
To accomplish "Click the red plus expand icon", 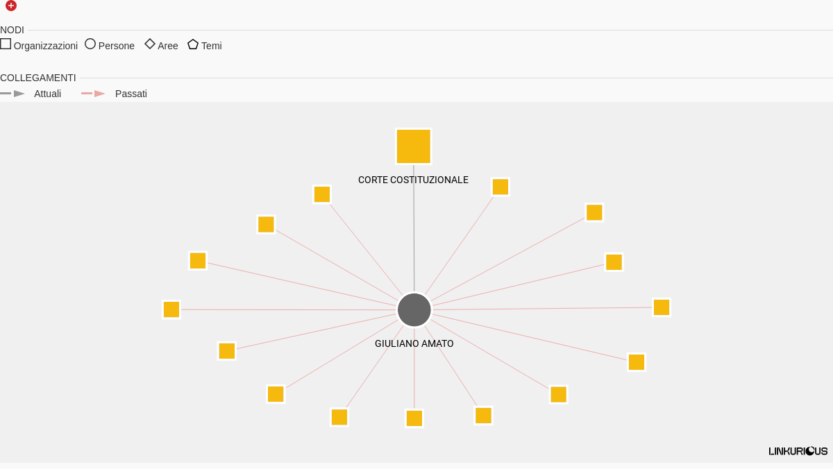I will point(11,6).
